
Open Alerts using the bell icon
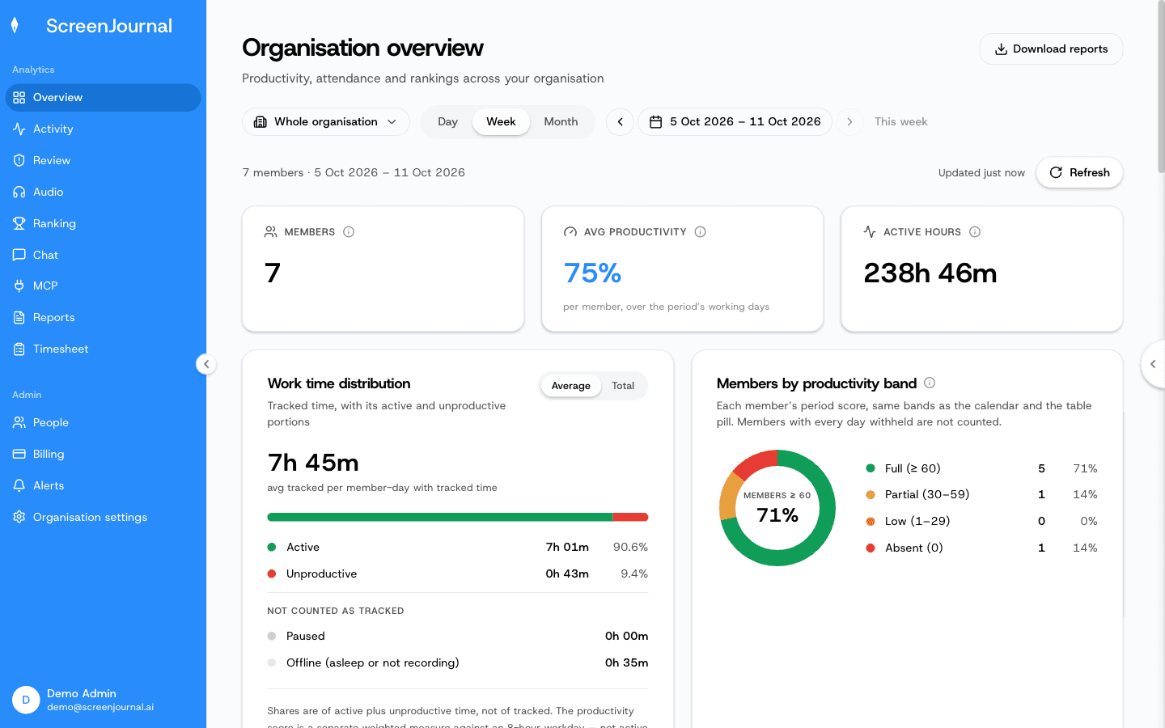coord(19,485)
